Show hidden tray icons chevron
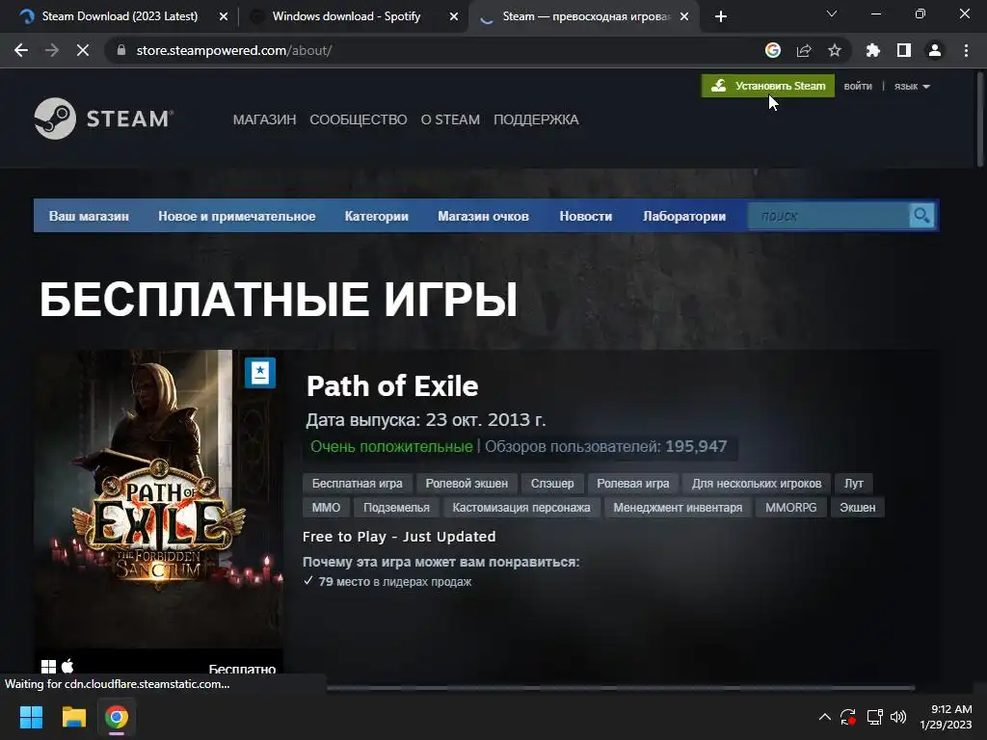The image size is (987, 740). coord(825,717)
